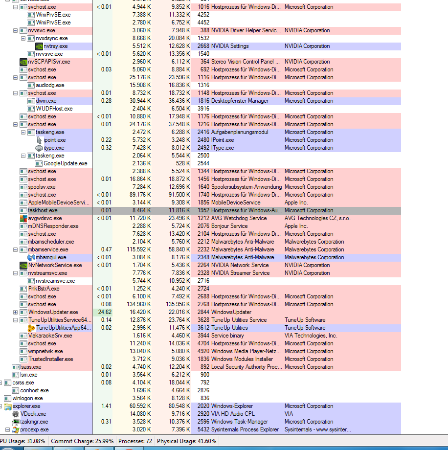Click the winlogon.exe process icon
Image resolution: width=448 pixels, height=450 pixels.
point(8,398)
